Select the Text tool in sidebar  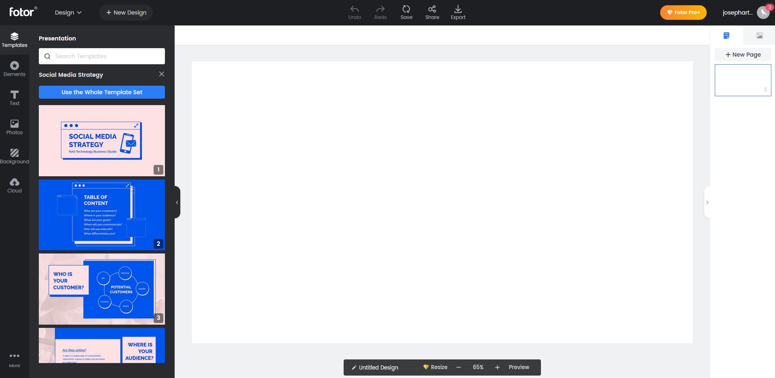[15, 98]
